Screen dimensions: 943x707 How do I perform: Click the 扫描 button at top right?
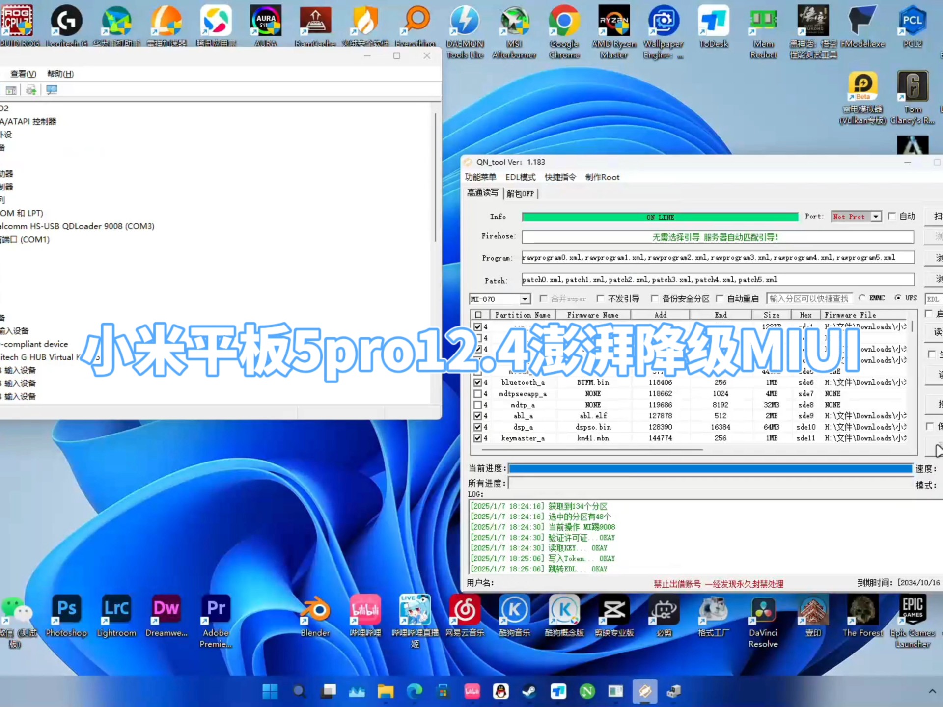[x=936, y=217]
